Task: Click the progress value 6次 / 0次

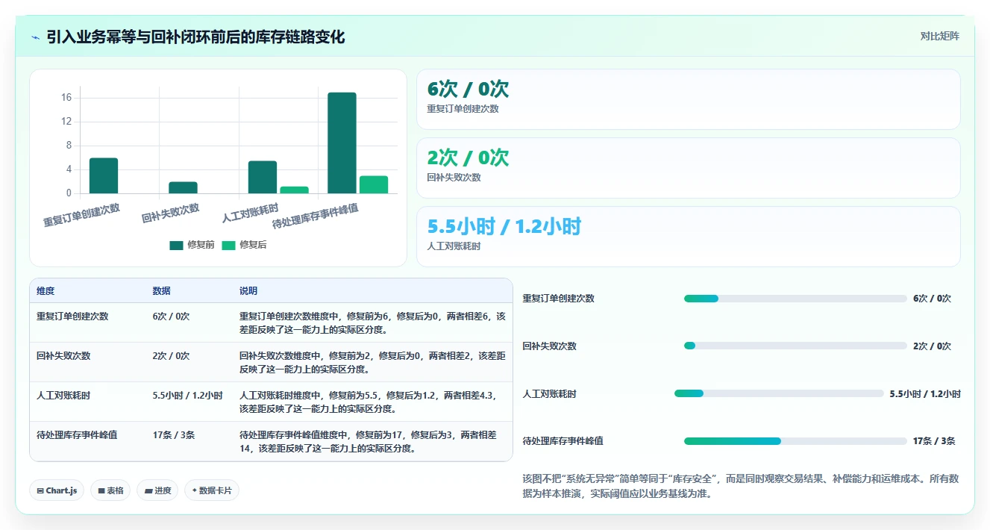Action: 933,299
